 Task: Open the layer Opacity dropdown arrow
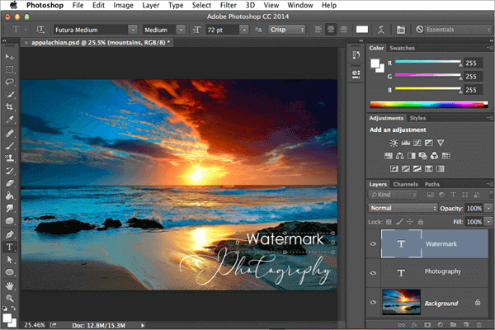point(488,208)
